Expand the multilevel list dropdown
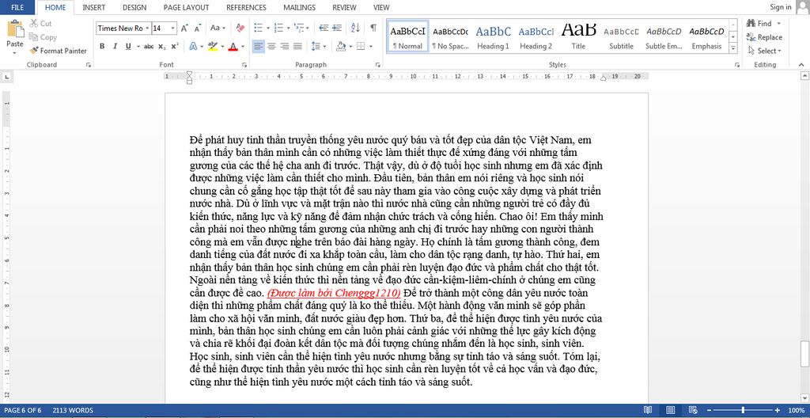This screenshot has height=418, width=810. 308,28
